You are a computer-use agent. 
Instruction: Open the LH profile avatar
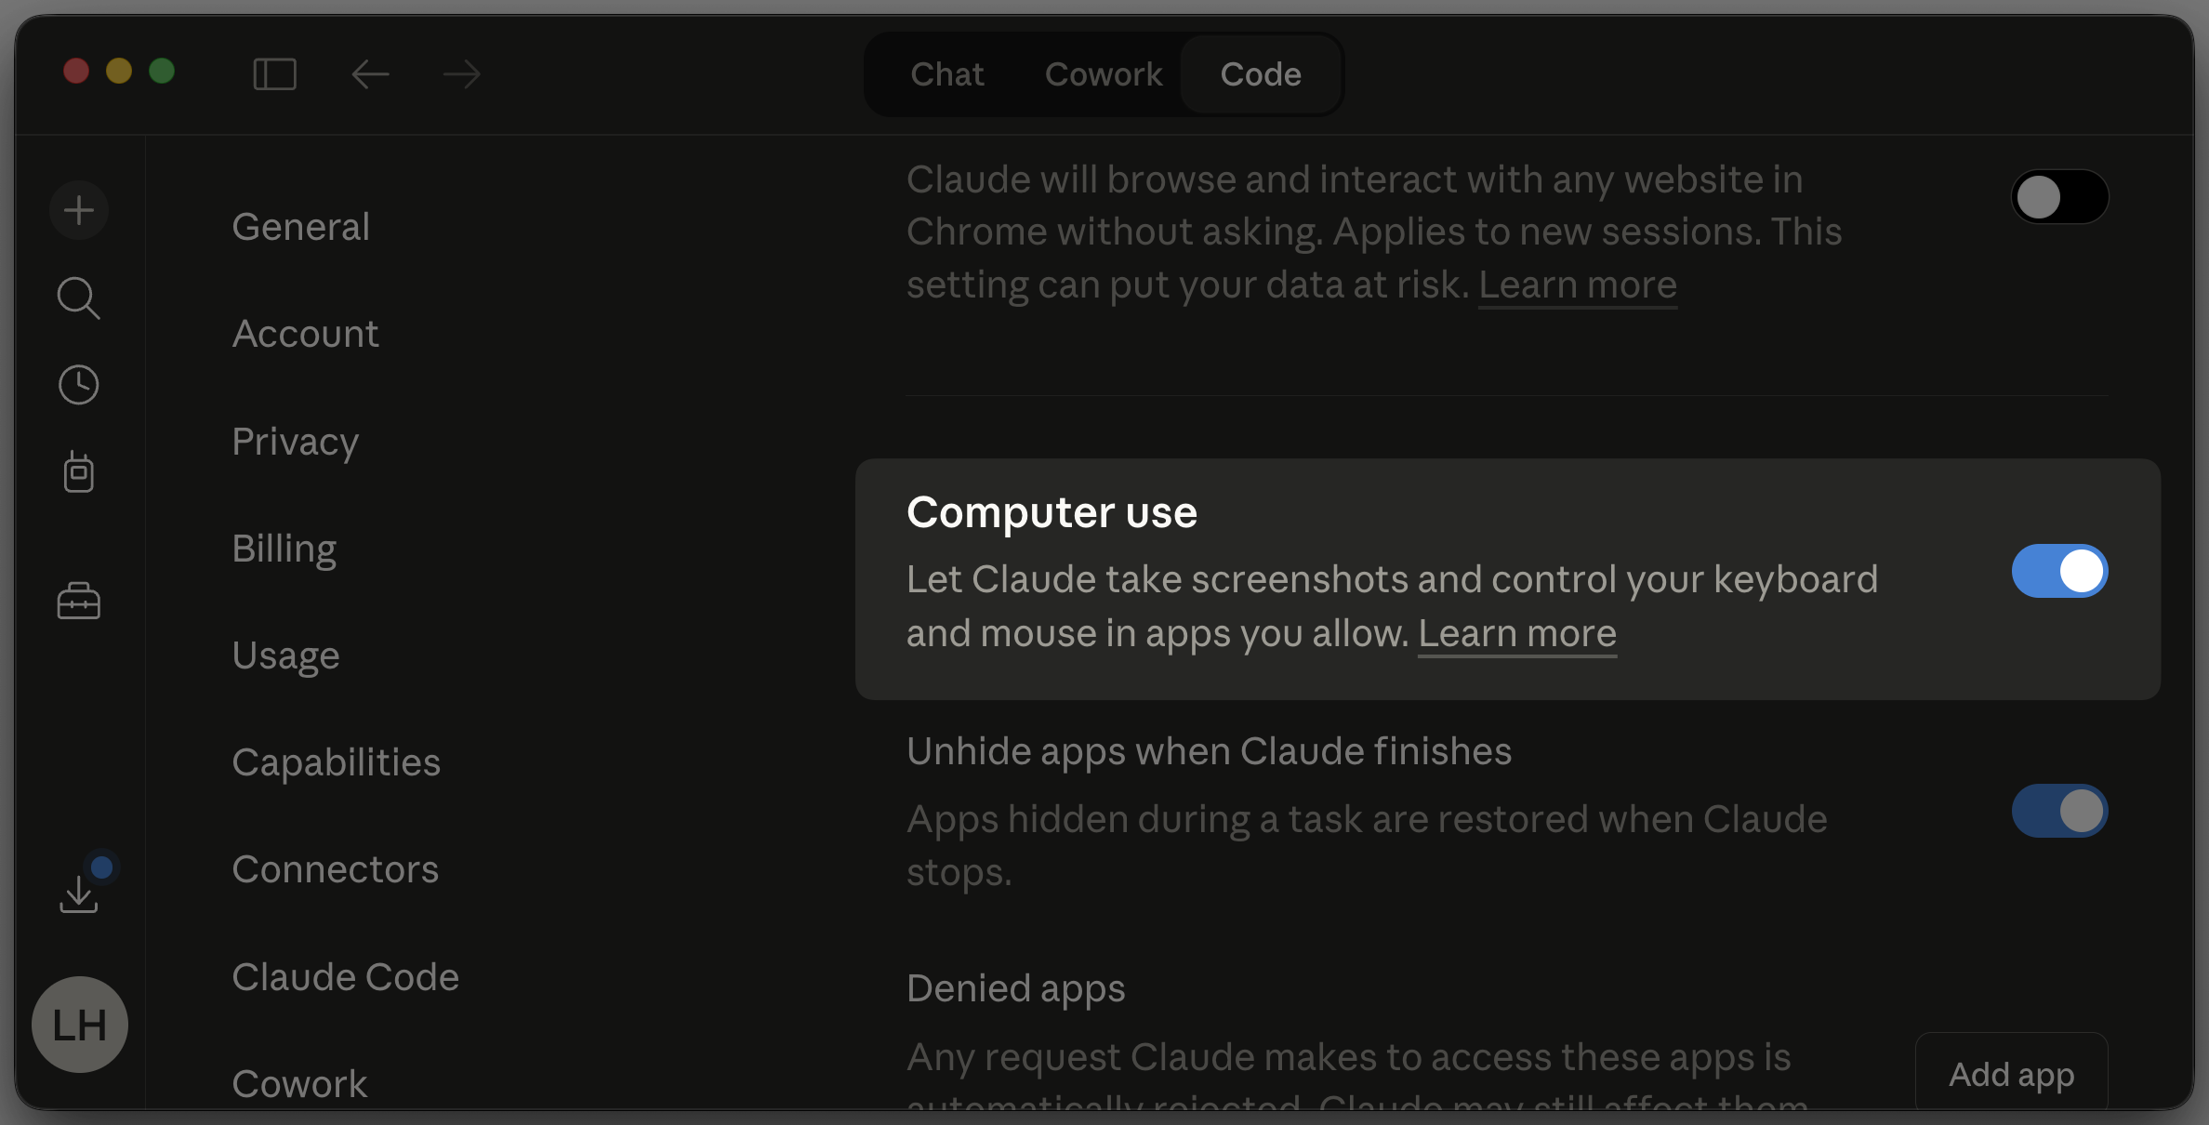[79, 1025]
